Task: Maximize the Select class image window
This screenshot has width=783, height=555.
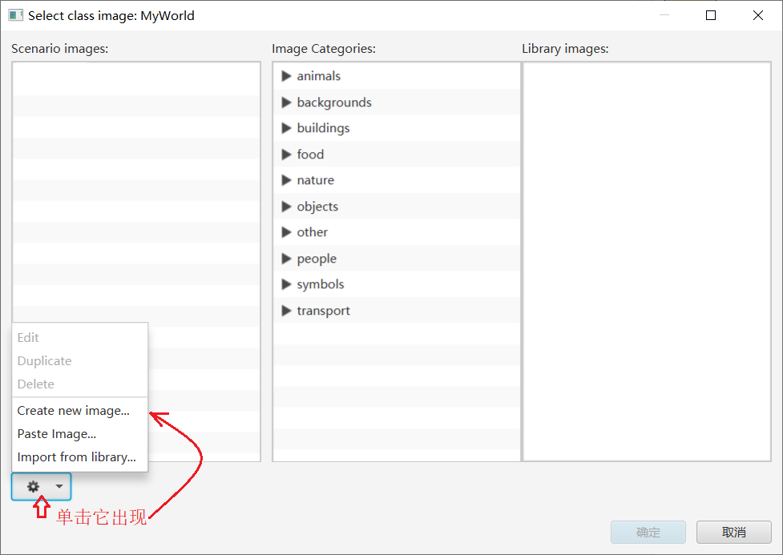Action: tap(710, 15)
